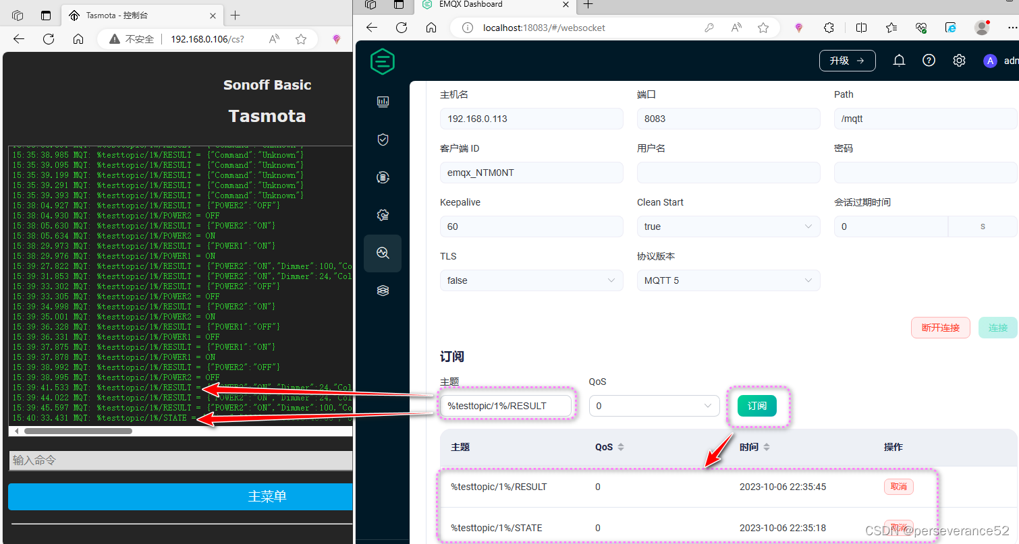The height and width of the screenshot is (544, 1019).
Task: Open new tab in Tasmota browser
Action: click(235, 15)
